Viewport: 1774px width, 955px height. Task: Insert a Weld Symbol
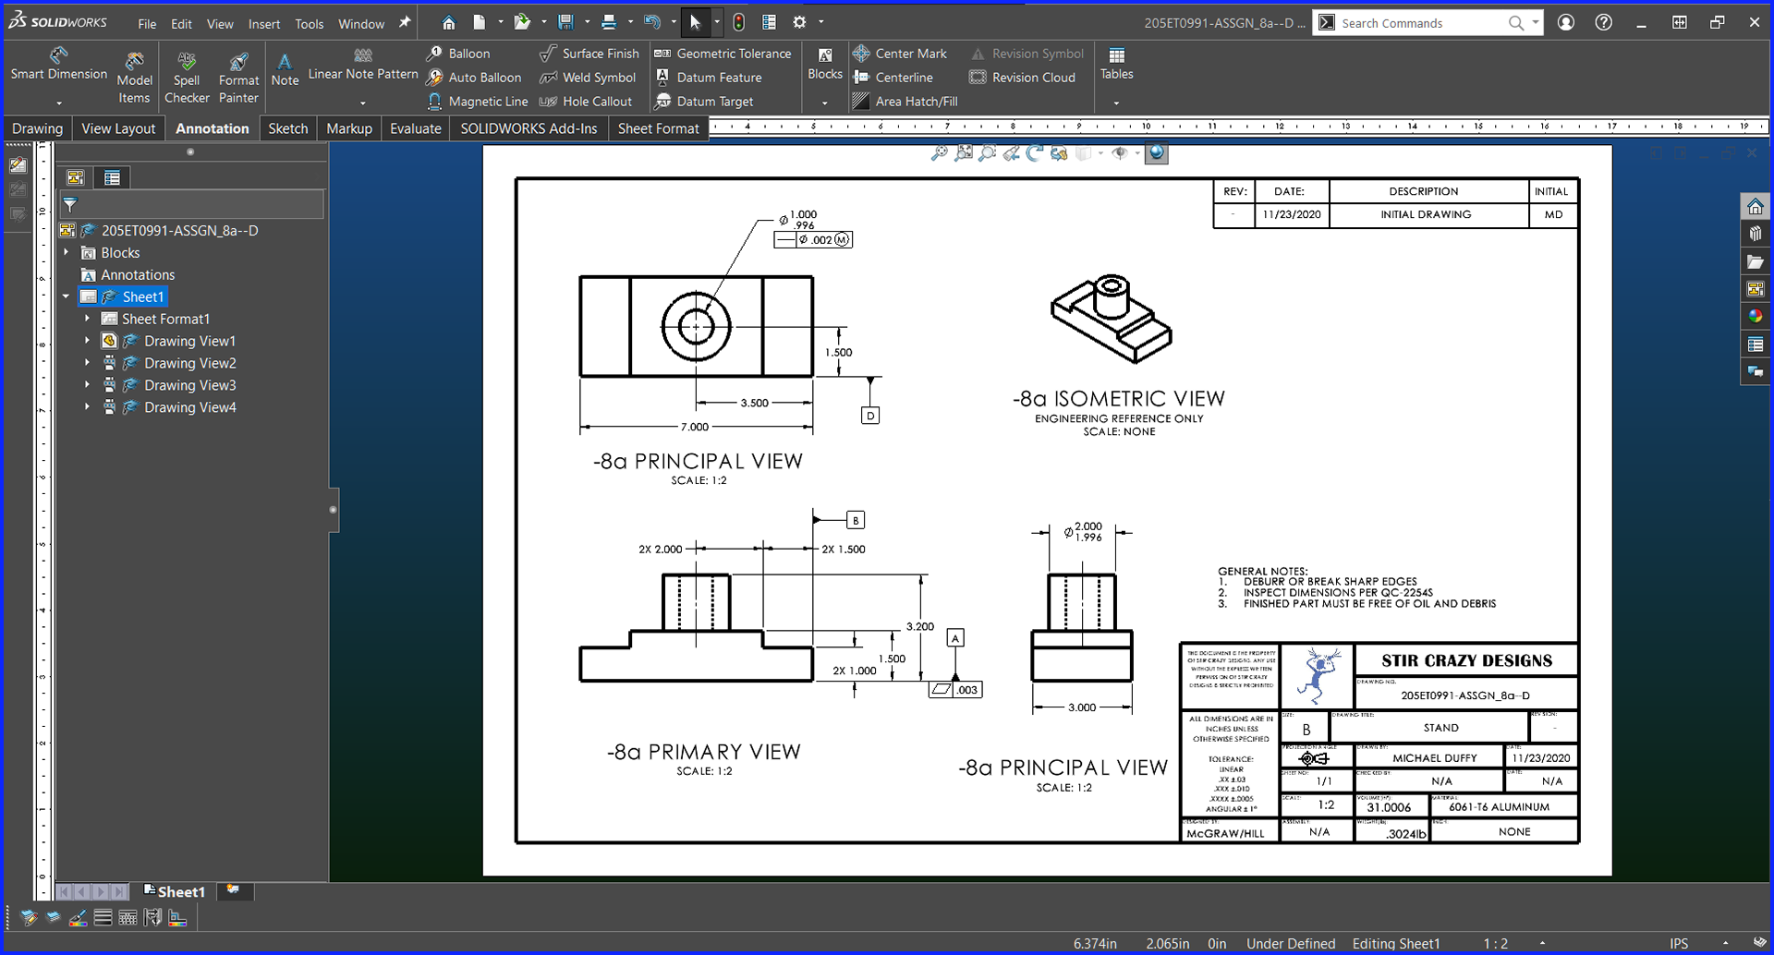(588, 78)
